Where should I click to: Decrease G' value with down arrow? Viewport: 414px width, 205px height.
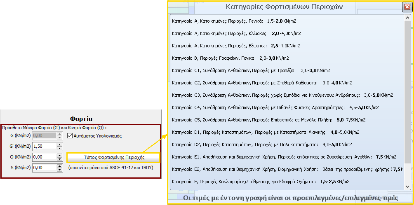pyautogui.click(x=60, y=148)
